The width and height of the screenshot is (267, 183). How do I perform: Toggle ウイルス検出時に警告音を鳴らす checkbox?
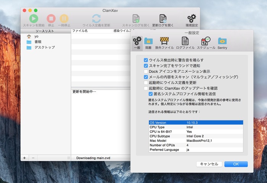point(146,60)
